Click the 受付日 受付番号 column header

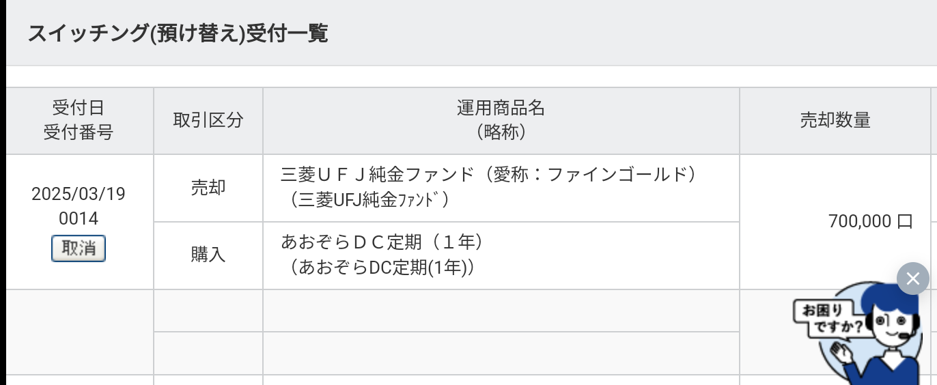pyautogui.click(x=80, y=120)
